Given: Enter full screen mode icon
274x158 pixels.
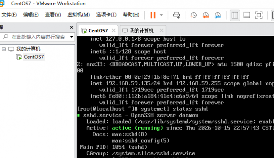Looking at the screenshot, I should coord(259,15).
